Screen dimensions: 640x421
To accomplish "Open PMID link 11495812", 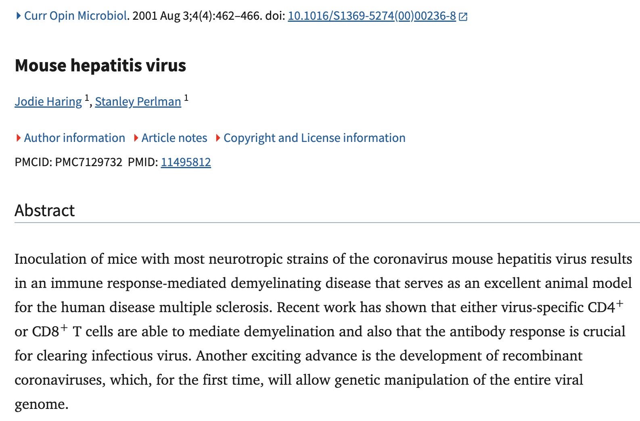I will (186, 162).
